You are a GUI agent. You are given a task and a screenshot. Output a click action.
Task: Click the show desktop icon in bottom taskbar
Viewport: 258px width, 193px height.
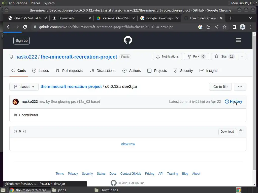point(3,190)
